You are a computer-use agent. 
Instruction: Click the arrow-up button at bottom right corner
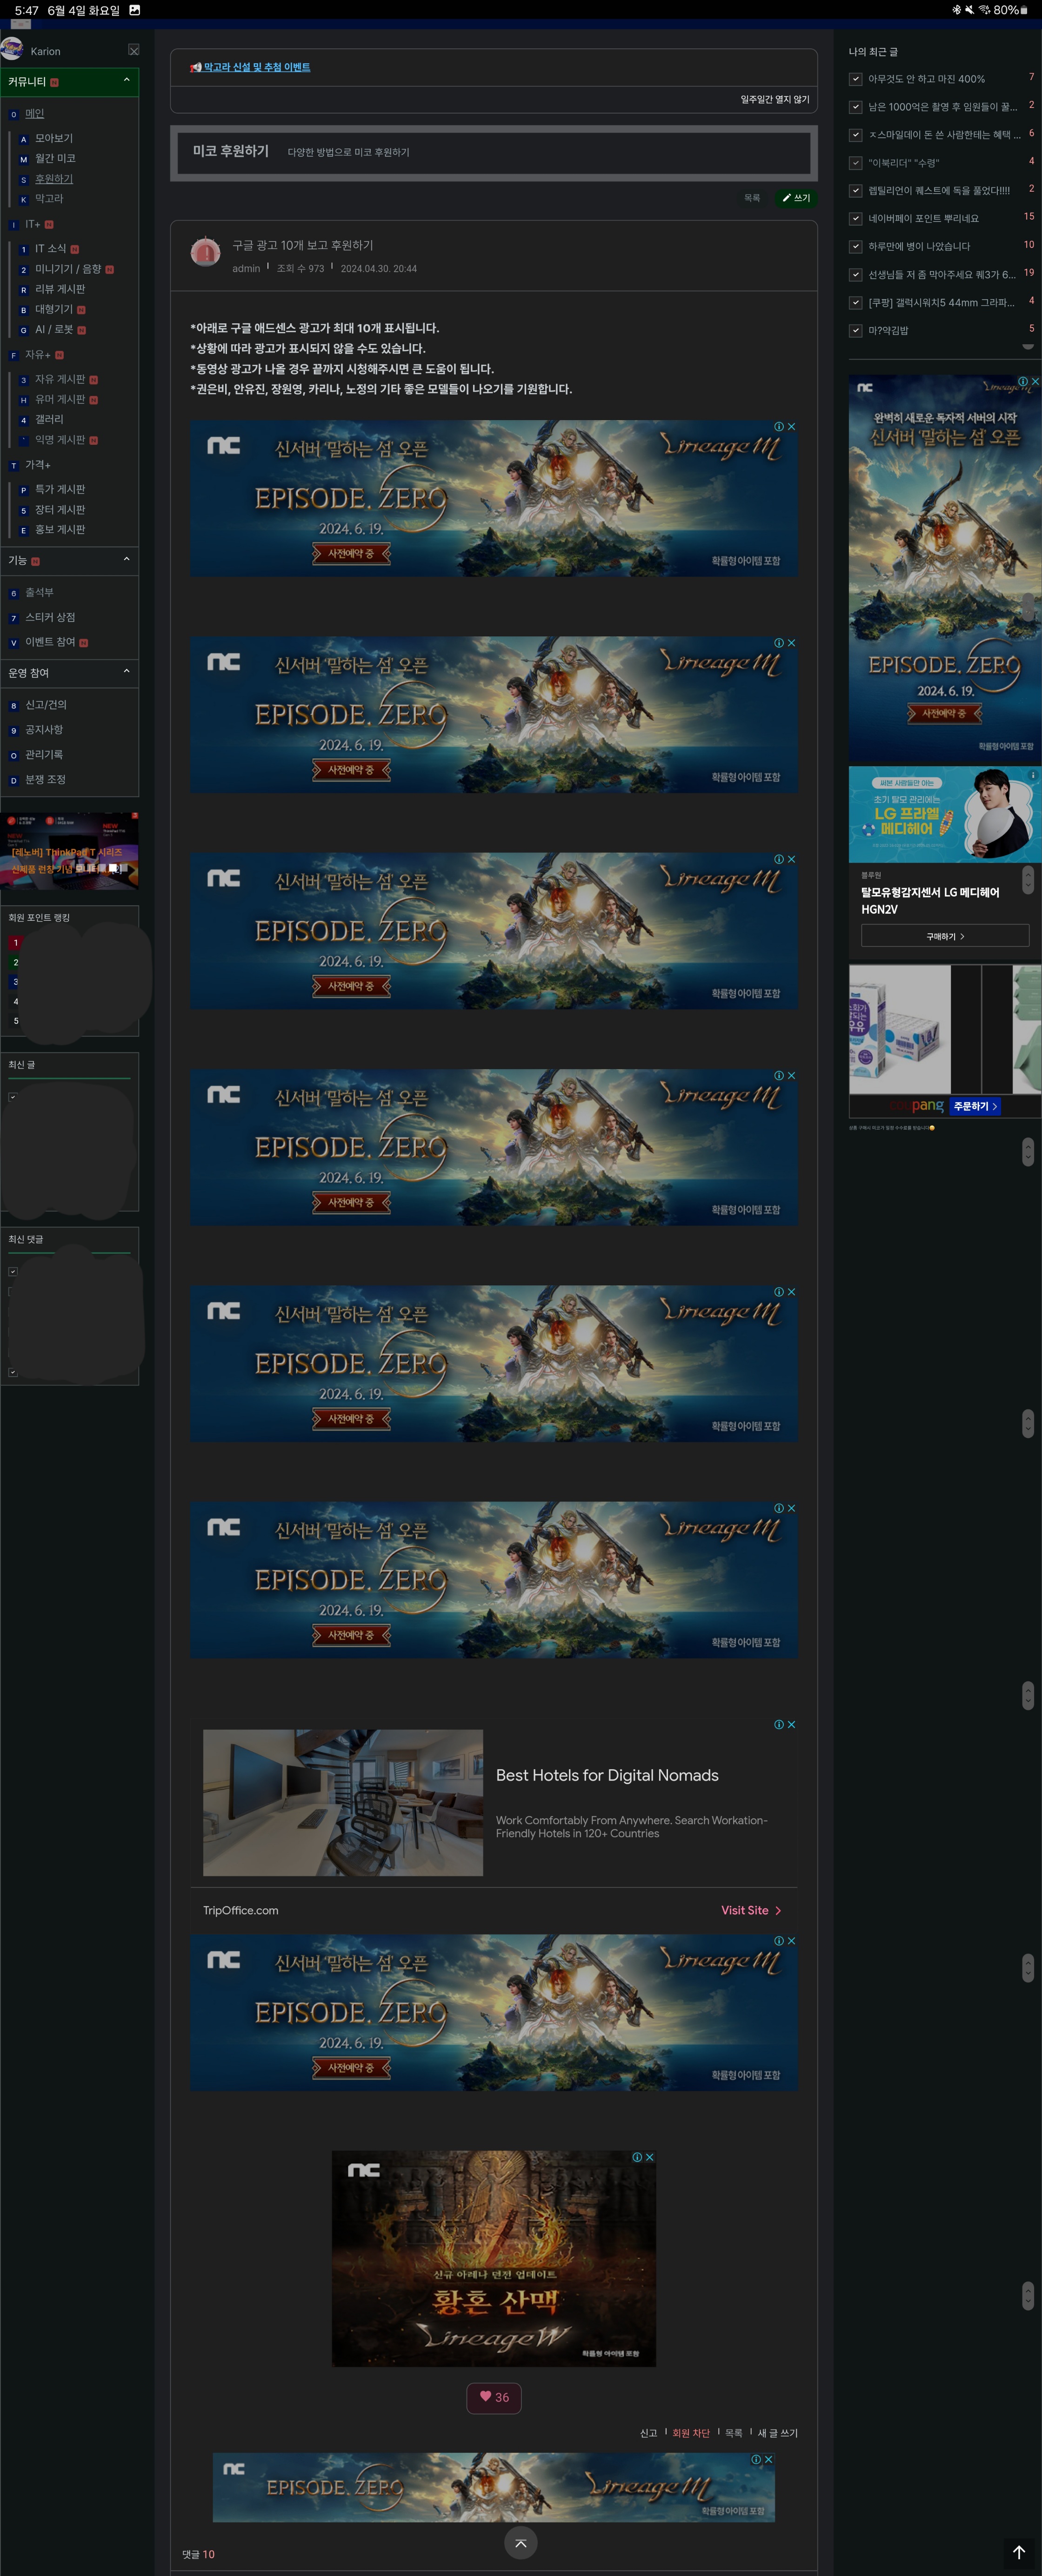tap(1019, 2552)
